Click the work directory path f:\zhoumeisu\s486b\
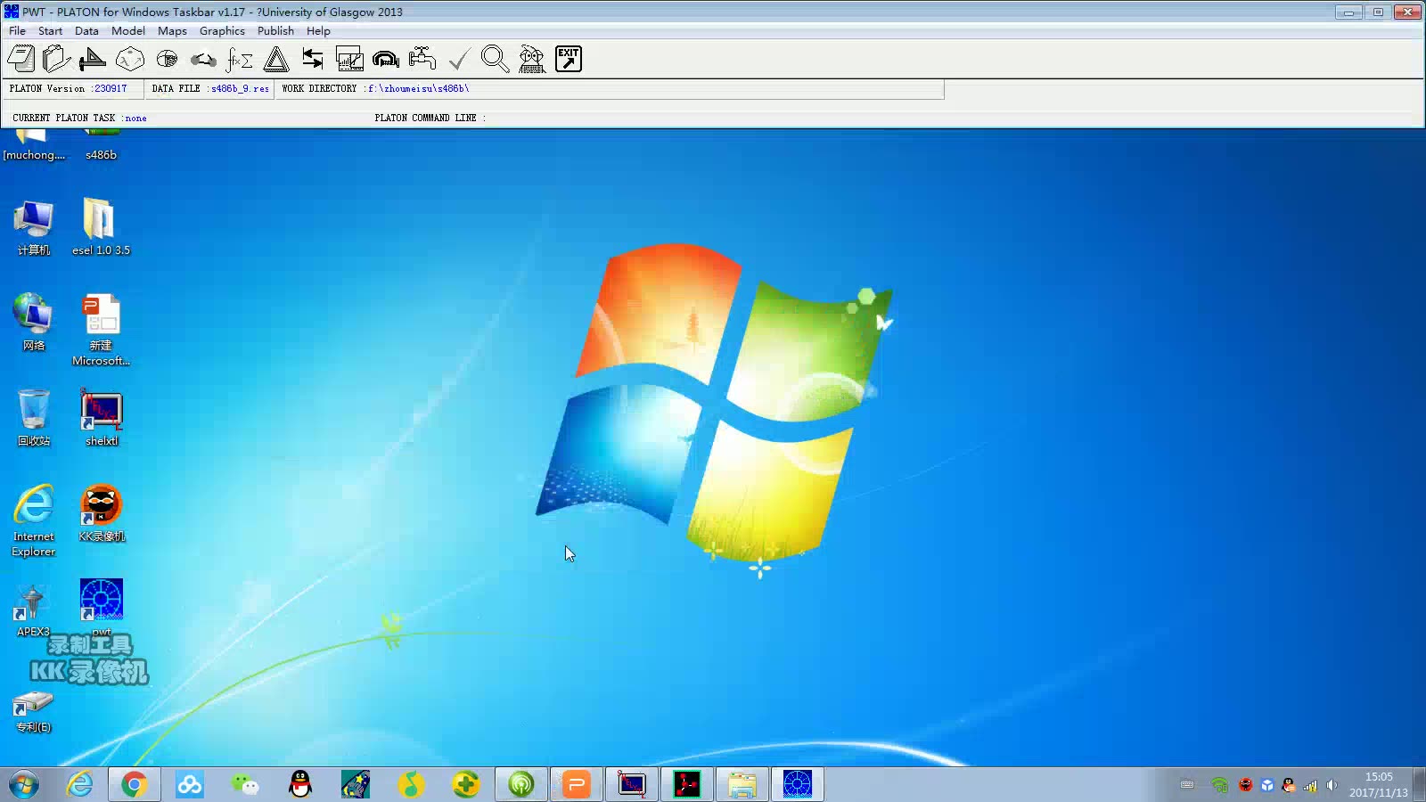The width and height of the screenshot is (1426, 802). 418,88
